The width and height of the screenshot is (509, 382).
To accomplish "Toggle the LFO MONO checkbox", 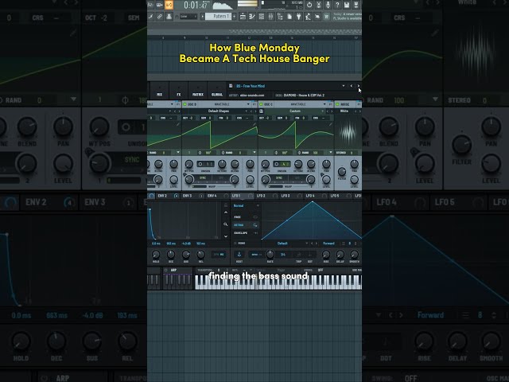I will coord(235,244).
